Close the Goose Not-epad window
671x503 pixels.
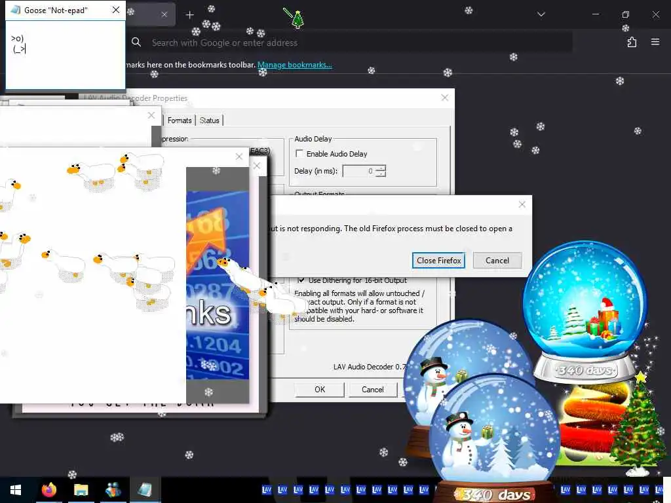pos(116,10)
